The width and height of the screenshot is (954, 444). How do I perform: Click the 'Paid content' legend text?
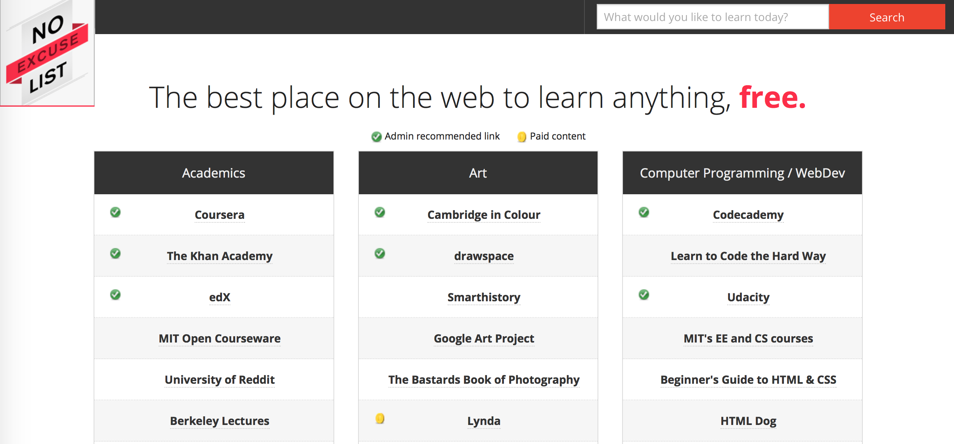[557, 136]
